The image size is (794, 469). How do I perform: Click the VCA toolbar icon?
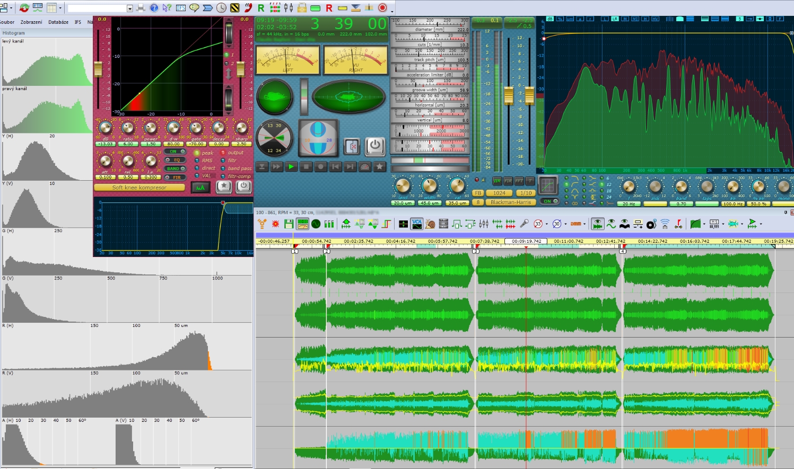pos(417,224)
